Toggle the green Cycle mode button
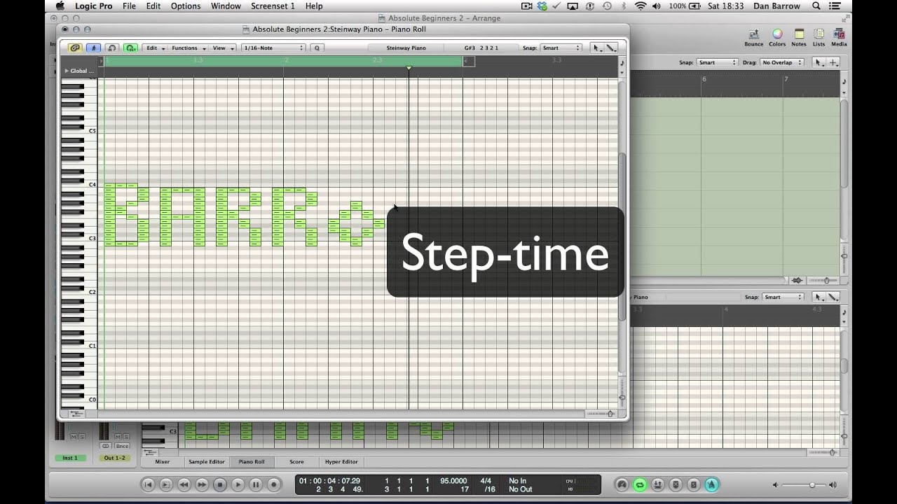897x504 pixels. click(640, 484)
